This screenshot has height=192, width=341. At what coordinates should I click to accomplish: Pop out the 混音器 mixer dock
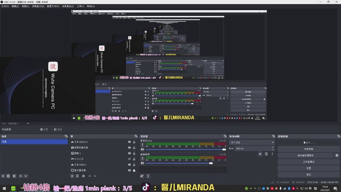coord(225,136)
